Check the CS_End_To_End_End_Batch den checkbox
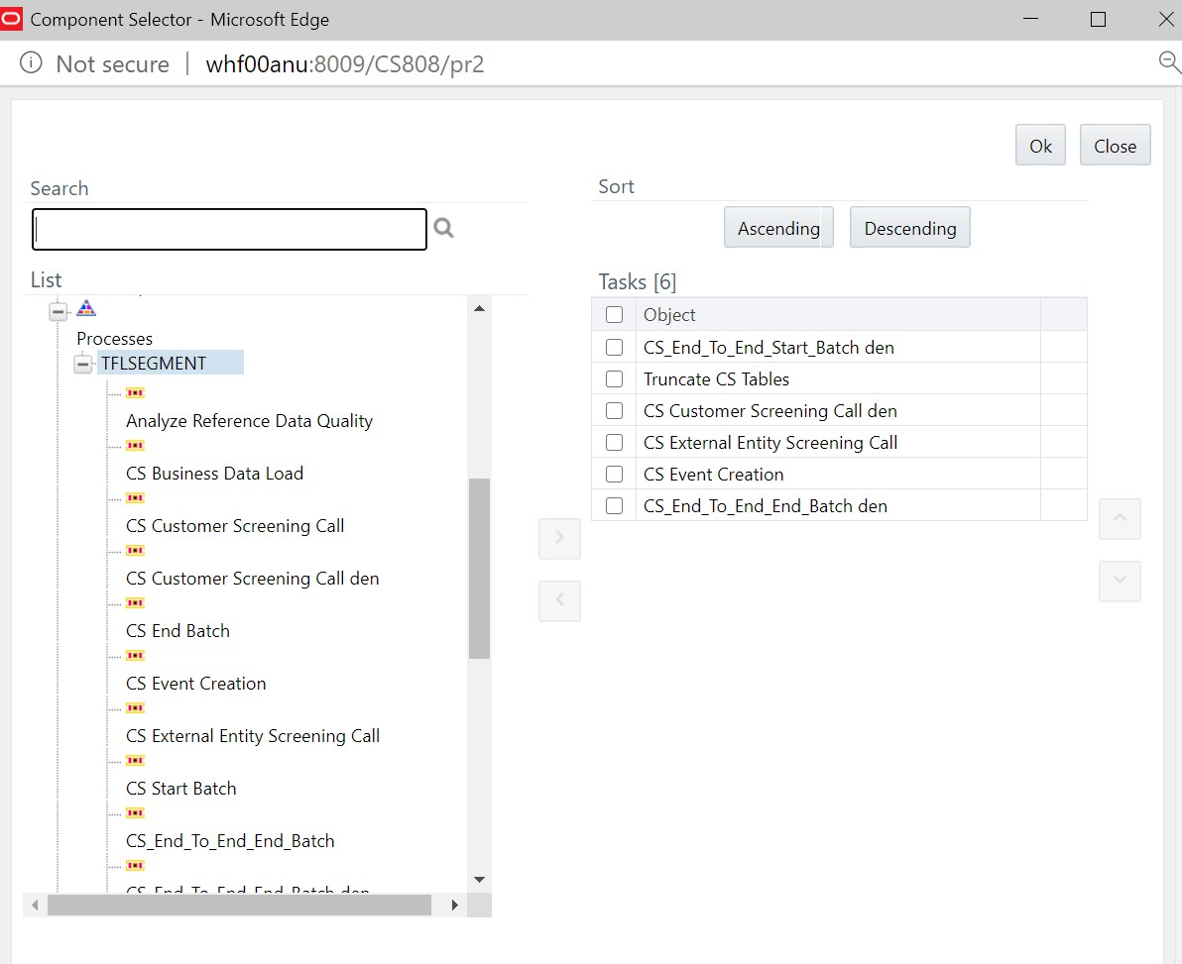Viewport: 1182px width, 964px height. pyautogui.click(x=614, y=505)
